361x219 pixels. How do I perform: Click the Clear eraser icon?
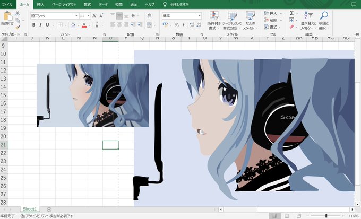click(x=291, y=27)
